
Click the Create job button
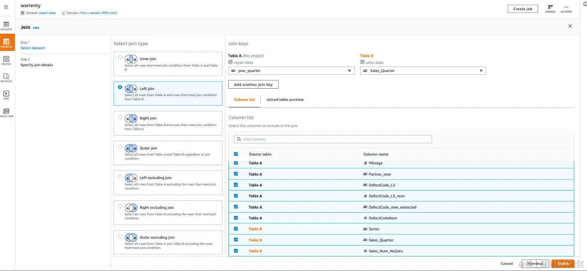522,9
